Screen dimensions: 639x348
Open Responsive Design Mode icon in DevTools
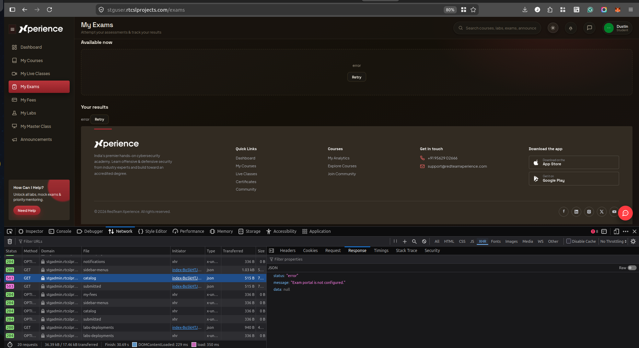tap(616, 231)
